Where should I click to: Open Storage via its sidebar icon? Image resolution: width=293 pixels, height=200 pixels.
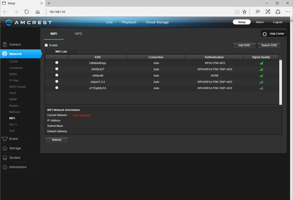[5, 148]
